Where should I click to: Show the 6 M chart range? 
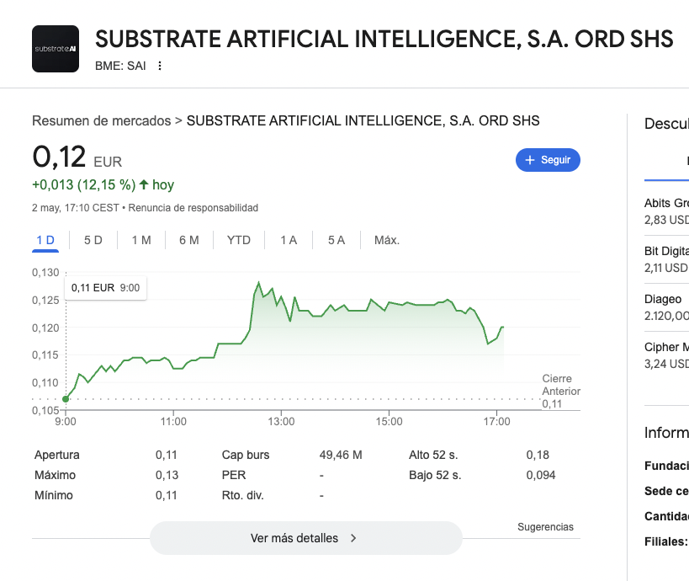pos(189,241)
